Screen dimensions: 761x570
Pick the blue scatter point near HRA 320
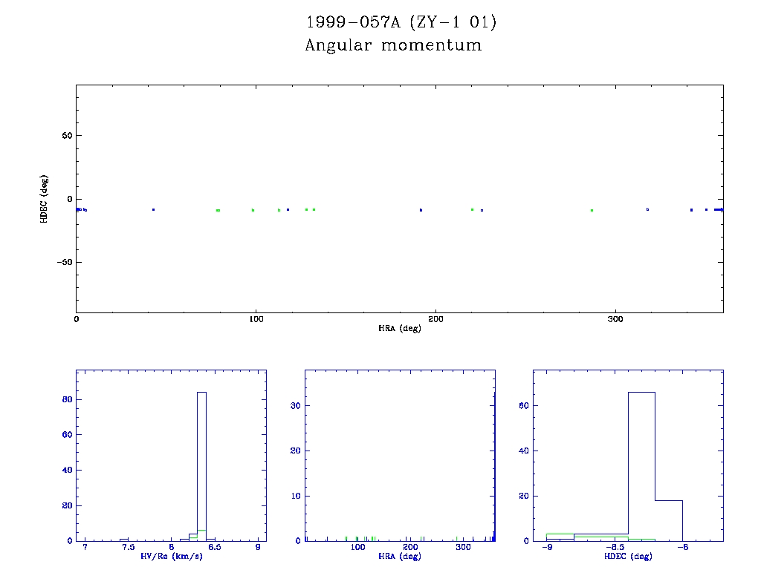(647, 209)
